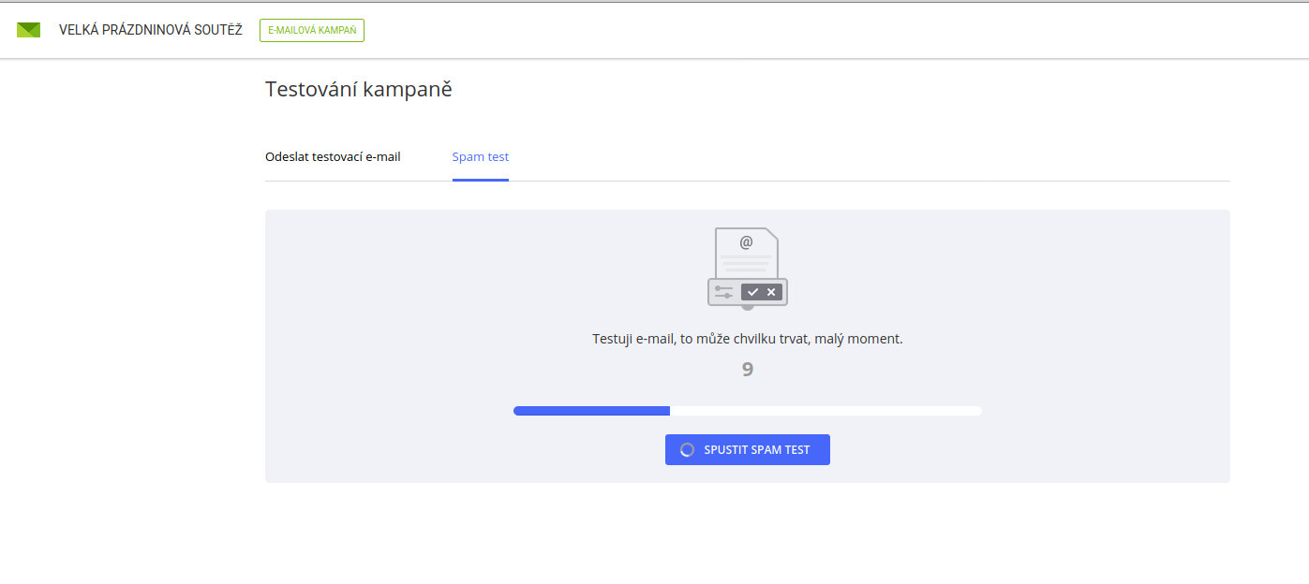
Task: Click the countdown number 9
Action: (748, 370)
